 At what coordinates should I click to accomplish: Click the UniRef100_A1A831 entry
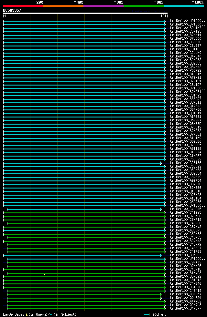coord(186,117)
